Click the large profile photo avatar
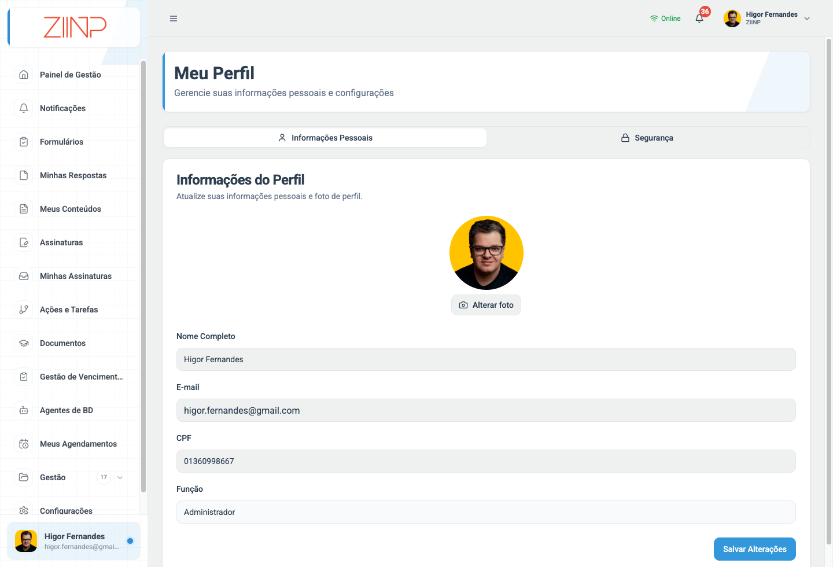Image resolution: width=833 pixels, height=567 pixels. coord(486,253)
